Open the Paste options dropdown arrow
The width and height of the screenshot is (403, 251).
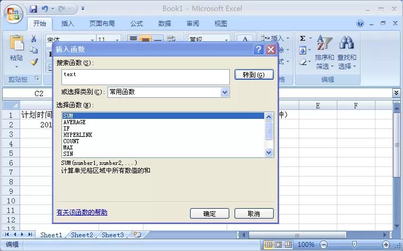click(16, 67)
